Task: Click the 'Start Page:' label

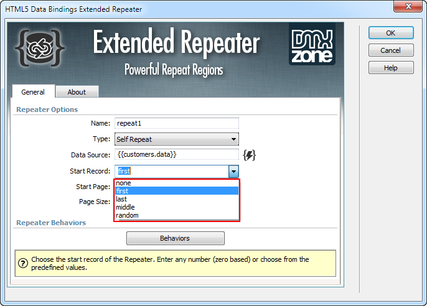Action: (93, 187)
